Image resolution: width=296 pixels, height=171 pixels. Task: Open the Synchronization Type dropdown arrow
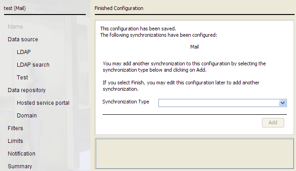282,103
